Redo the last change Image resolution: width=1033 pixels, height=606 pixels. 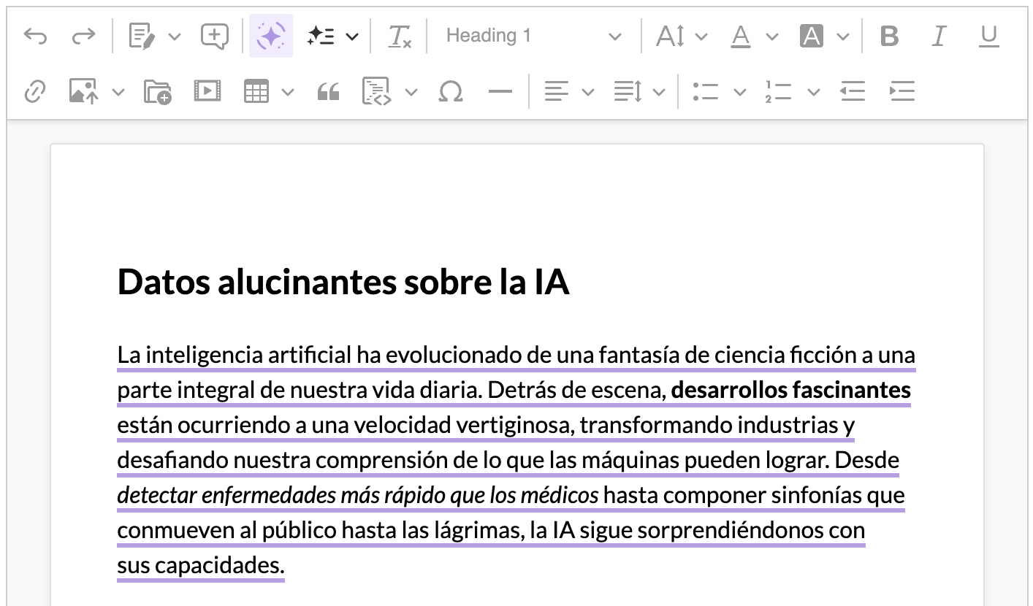83,35
